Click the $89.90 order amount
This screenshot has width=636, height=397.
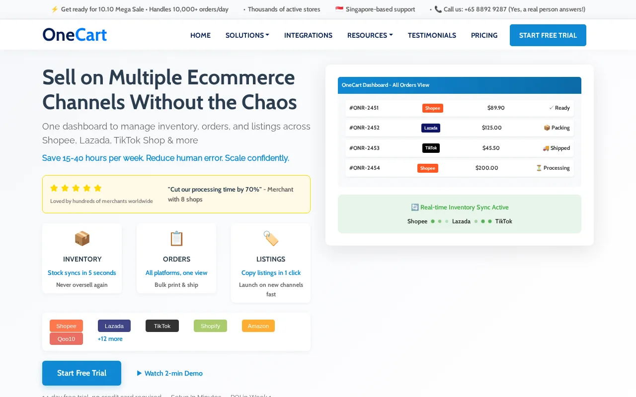point(496,108)
